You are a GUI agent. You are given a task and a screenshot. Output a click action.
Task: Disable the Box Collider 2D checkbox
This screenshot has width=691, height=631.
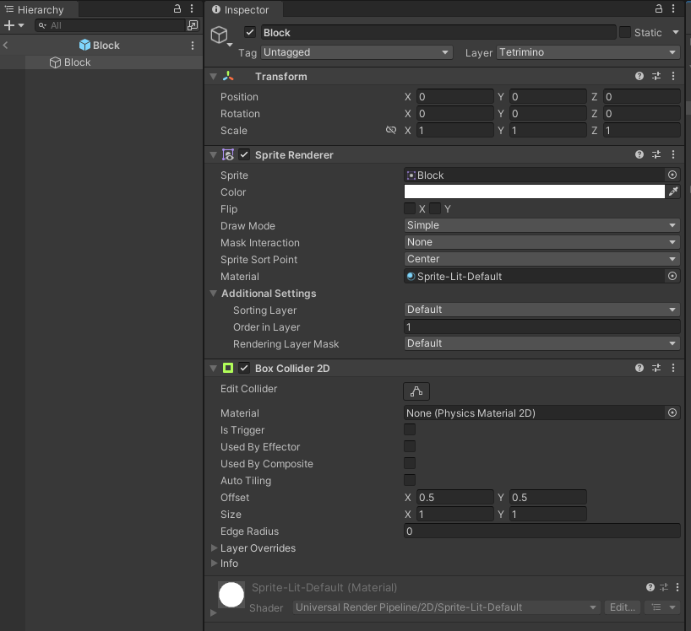(244, 368)
